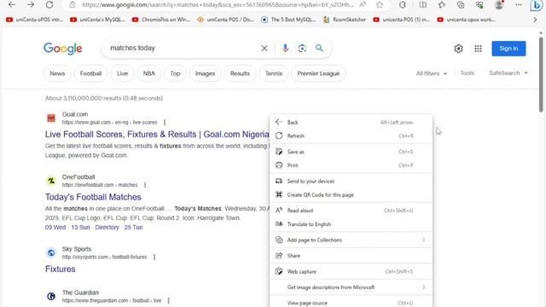Search by image with the lens icon
Viewport: 546px width, 307px height.
302,49
